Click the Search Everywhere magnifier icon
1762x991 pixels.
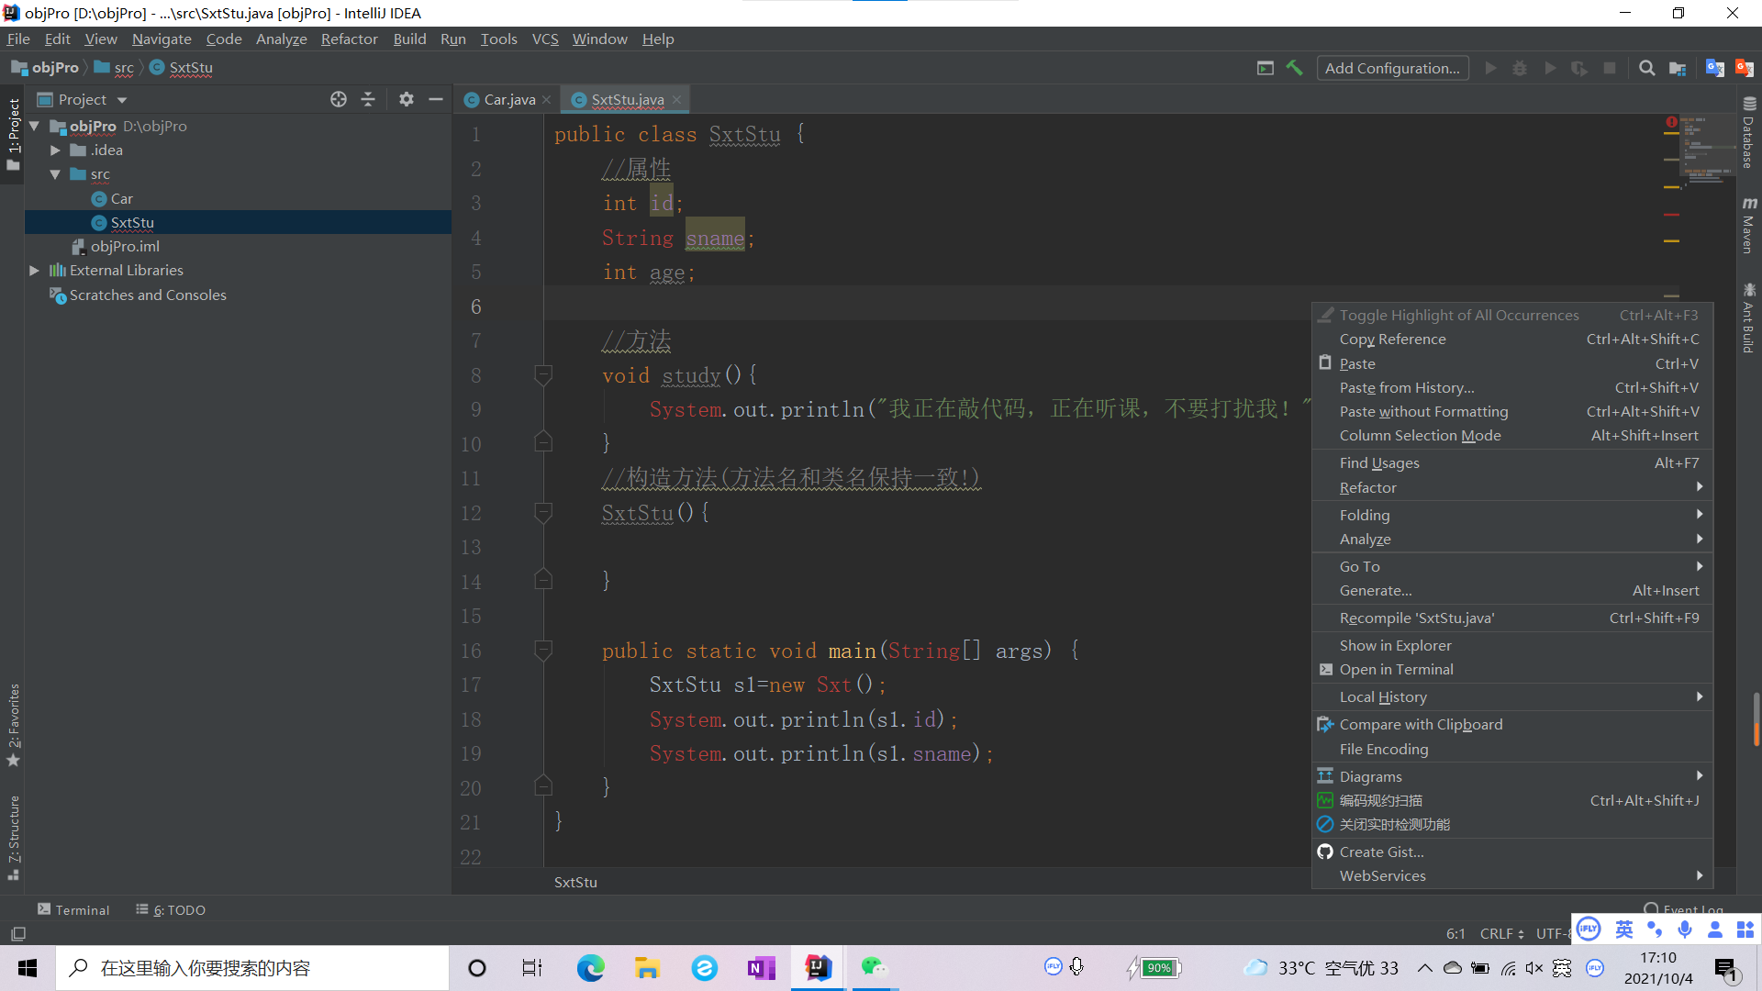point(1647,68)
